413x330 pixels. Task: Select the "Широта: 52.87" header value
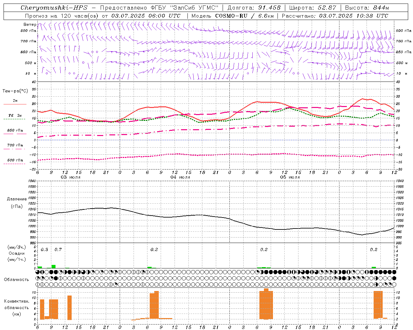[x=312, y=8]
